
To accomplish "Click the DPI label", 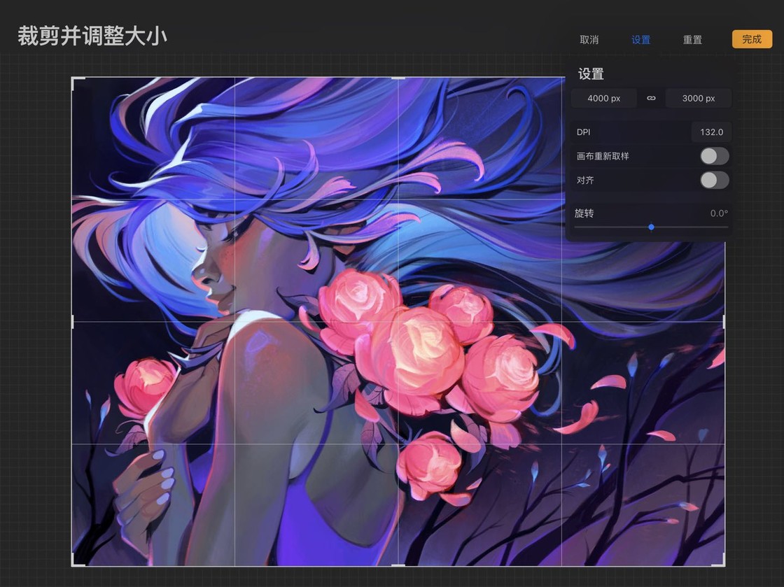I will 584,132.
